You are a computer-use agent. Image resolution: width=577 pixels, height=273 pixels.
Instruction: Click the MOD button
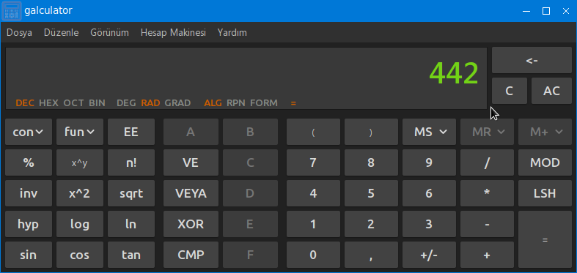click(545, 162)
